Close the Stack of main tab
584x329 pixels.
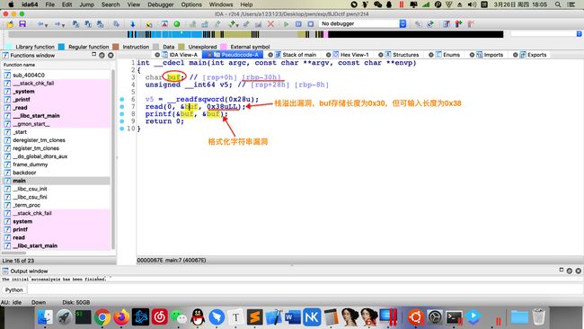point(270,55)
